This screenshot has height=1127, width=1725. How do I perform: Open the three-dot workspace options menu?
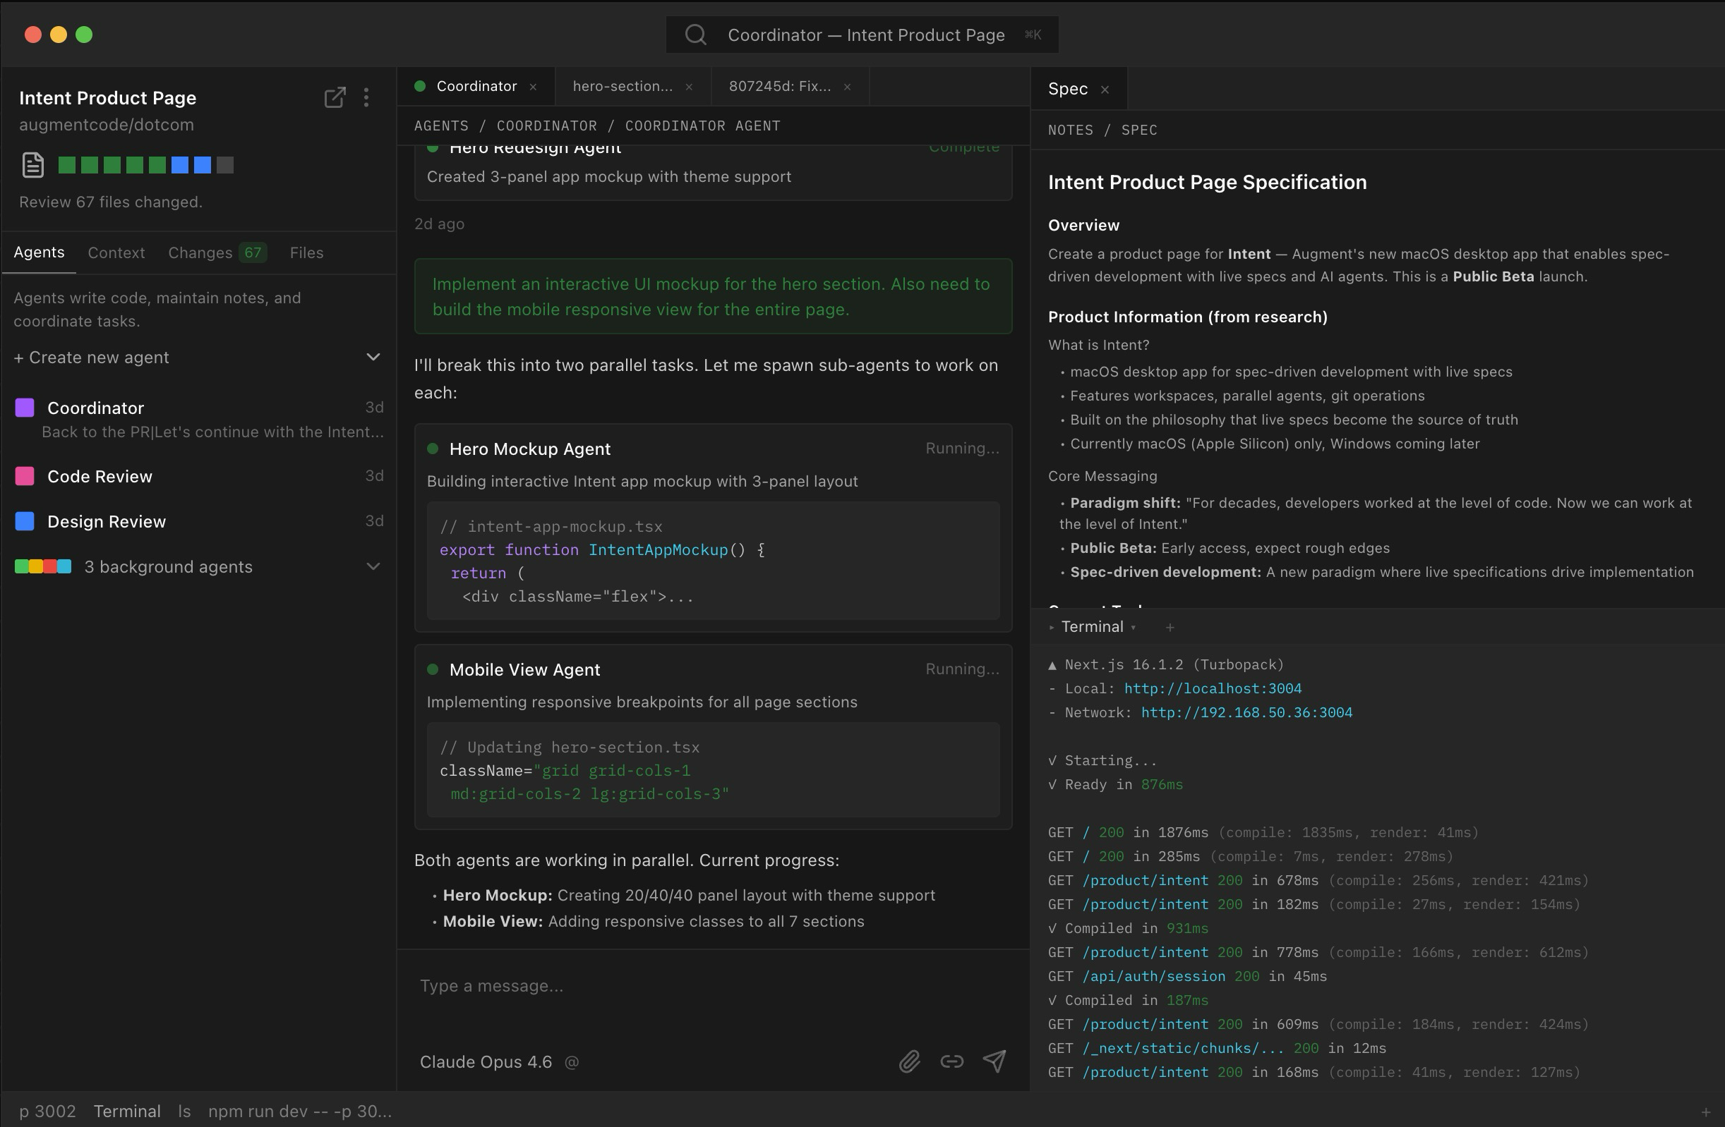pos(367,98)
